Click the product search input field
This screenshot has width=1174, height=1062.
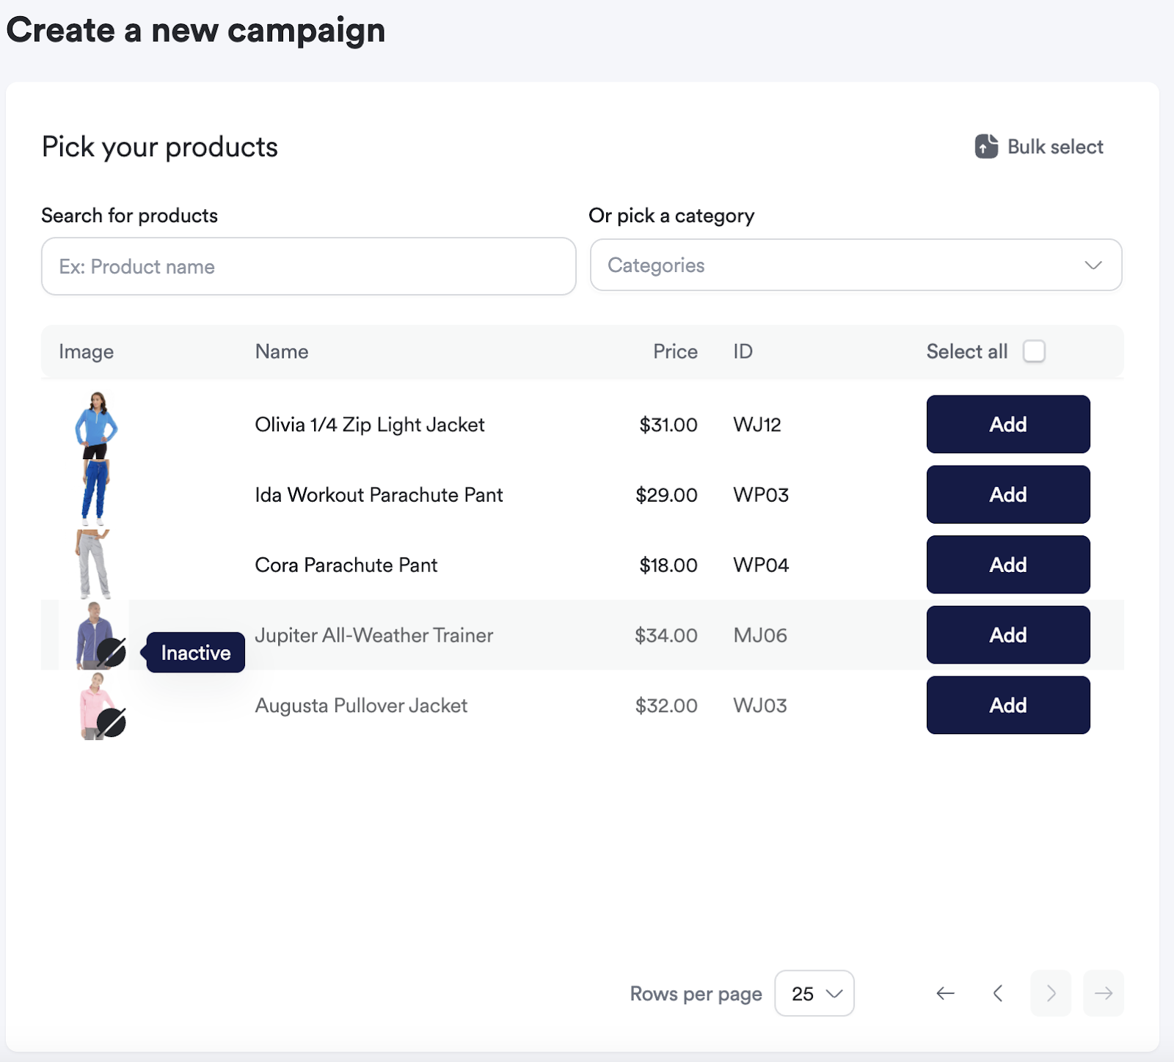[308, 266]
